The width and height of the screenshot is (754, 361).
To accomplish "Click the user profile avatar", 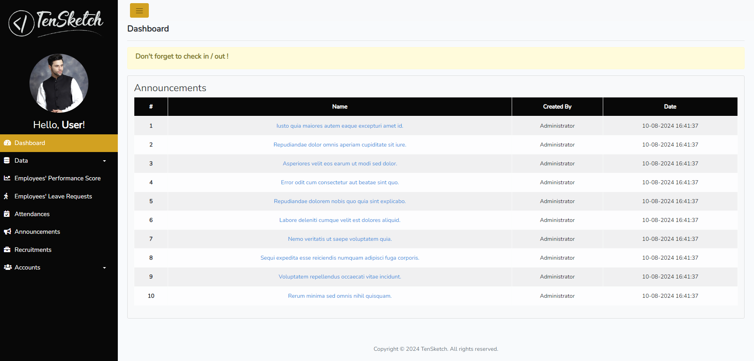I will 59,83.
